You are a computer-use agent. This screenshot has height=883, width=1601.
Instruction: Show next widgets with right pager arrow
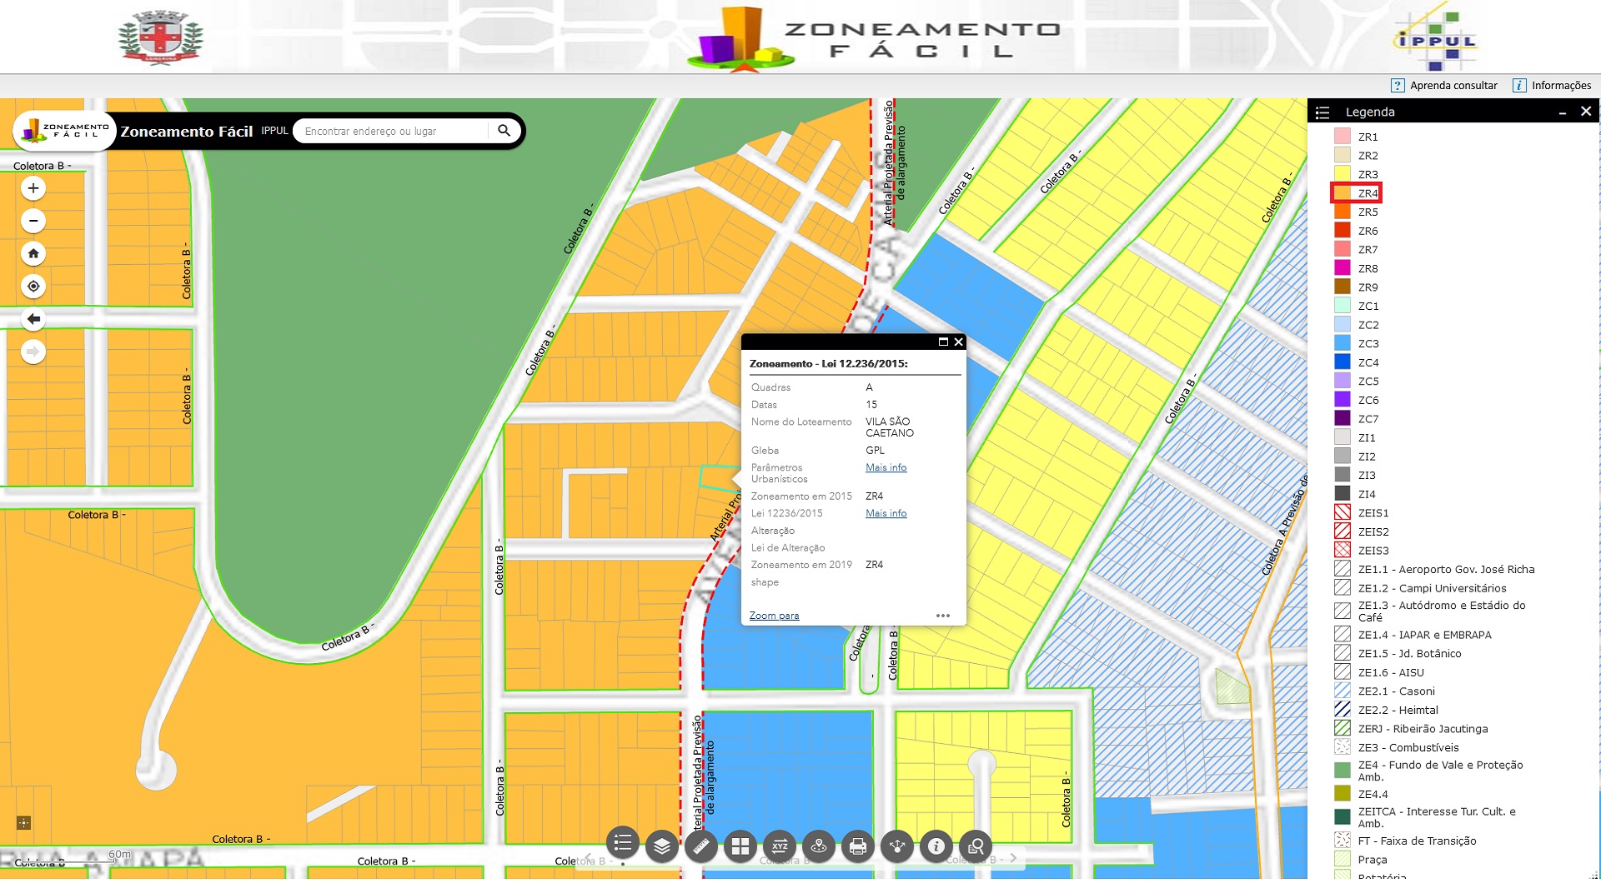click(1013, 858)
